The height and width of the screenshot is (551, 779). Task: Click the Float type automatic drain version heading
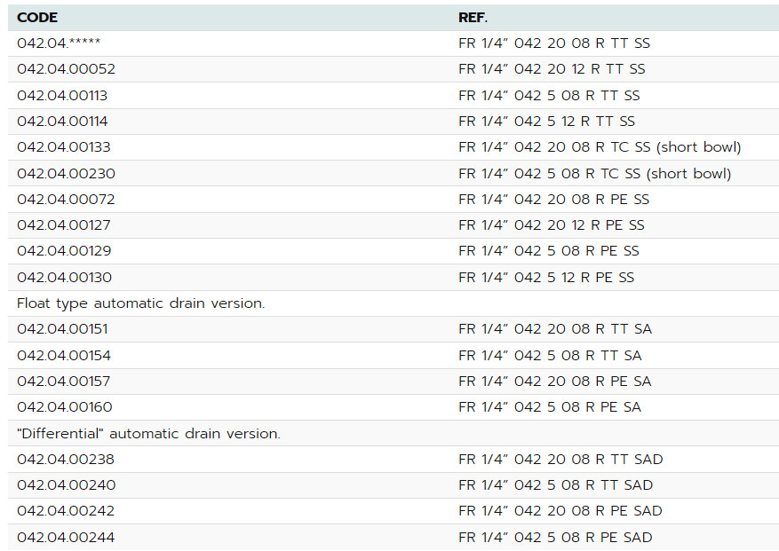point(140,303)
